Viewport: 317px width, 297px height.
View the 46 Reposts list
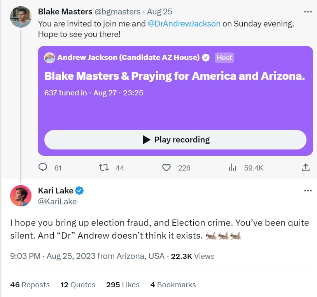coord(30,285)
